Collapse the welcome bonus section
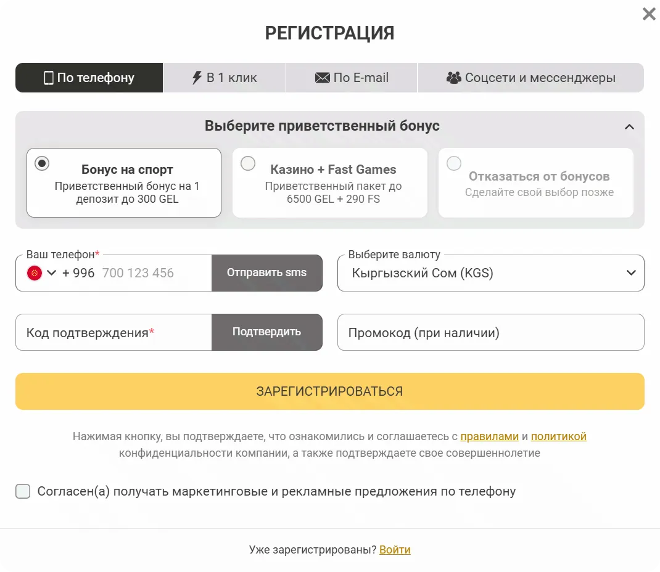The height and width of the screenshot is (572, 660). coord(630,126)
